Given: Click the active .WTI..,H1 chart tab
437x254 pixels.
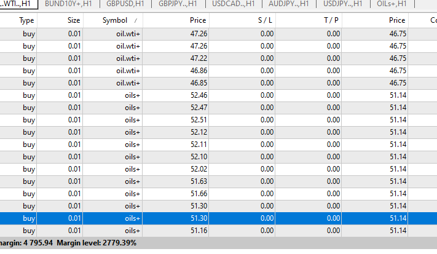Looking at the screenshot, I should tap(18, 4).
